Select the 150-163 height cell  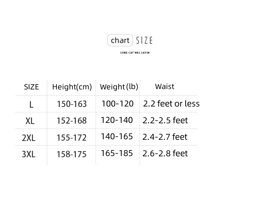72,104
